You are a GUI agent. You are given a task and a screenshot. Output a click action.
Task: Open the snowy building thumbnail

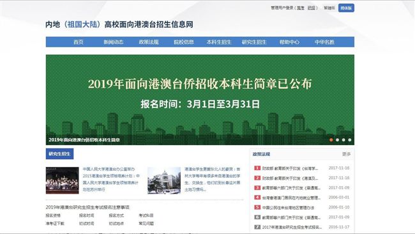click(164, 180)
